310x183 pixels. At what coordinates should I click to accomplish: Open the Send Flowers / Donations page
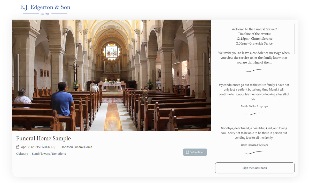[49, 154]
